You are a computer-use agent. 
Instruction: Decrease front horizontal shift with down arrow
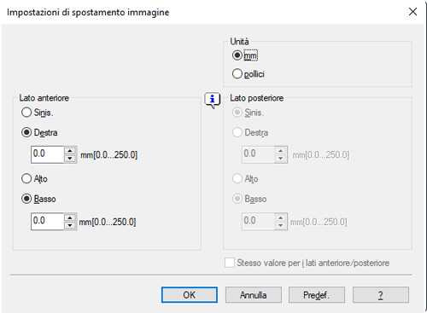click(70, 159)
